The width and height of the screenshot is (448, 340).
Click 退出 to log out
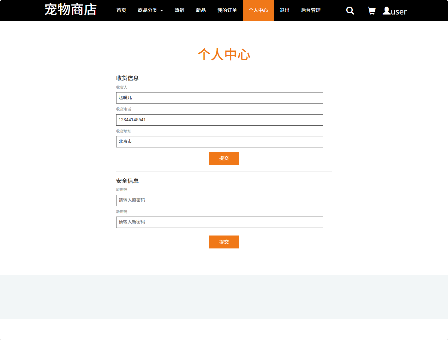(284, 10)
